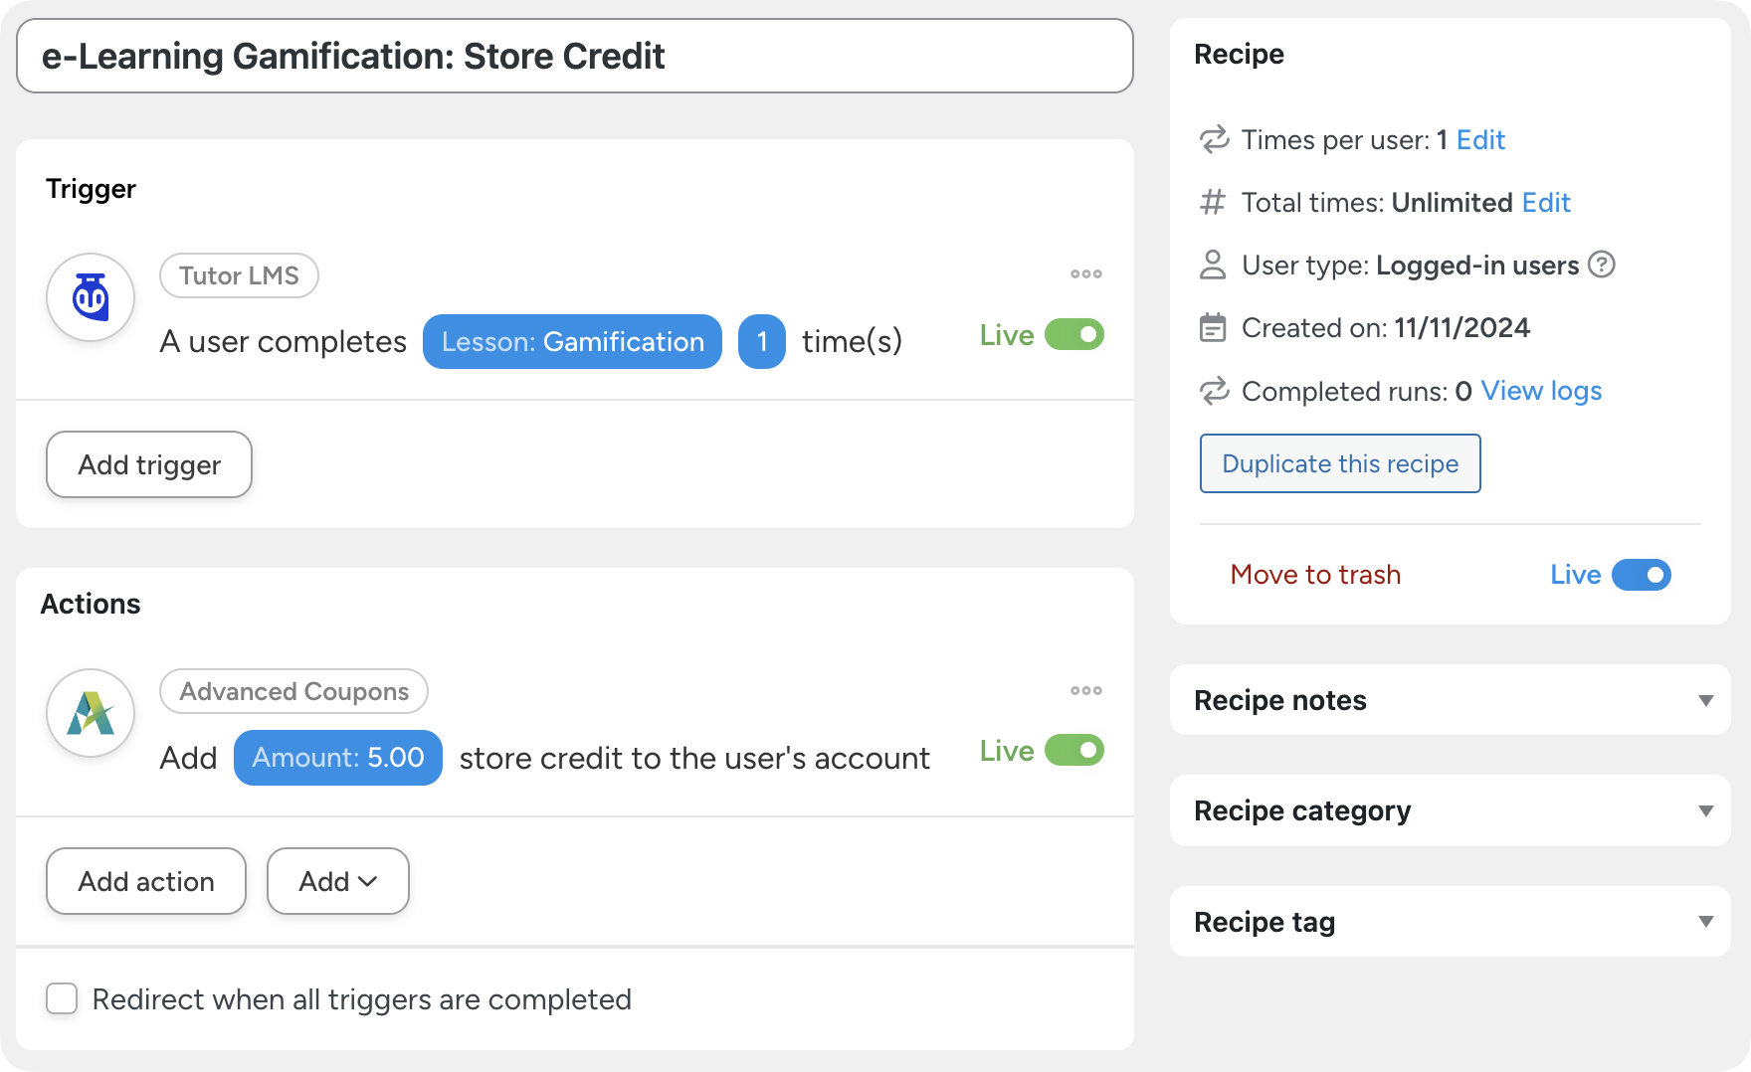This screenshot has width=1751, height=1072.
Task: Click the user icon beside User type
Action: coord(1213,265)
